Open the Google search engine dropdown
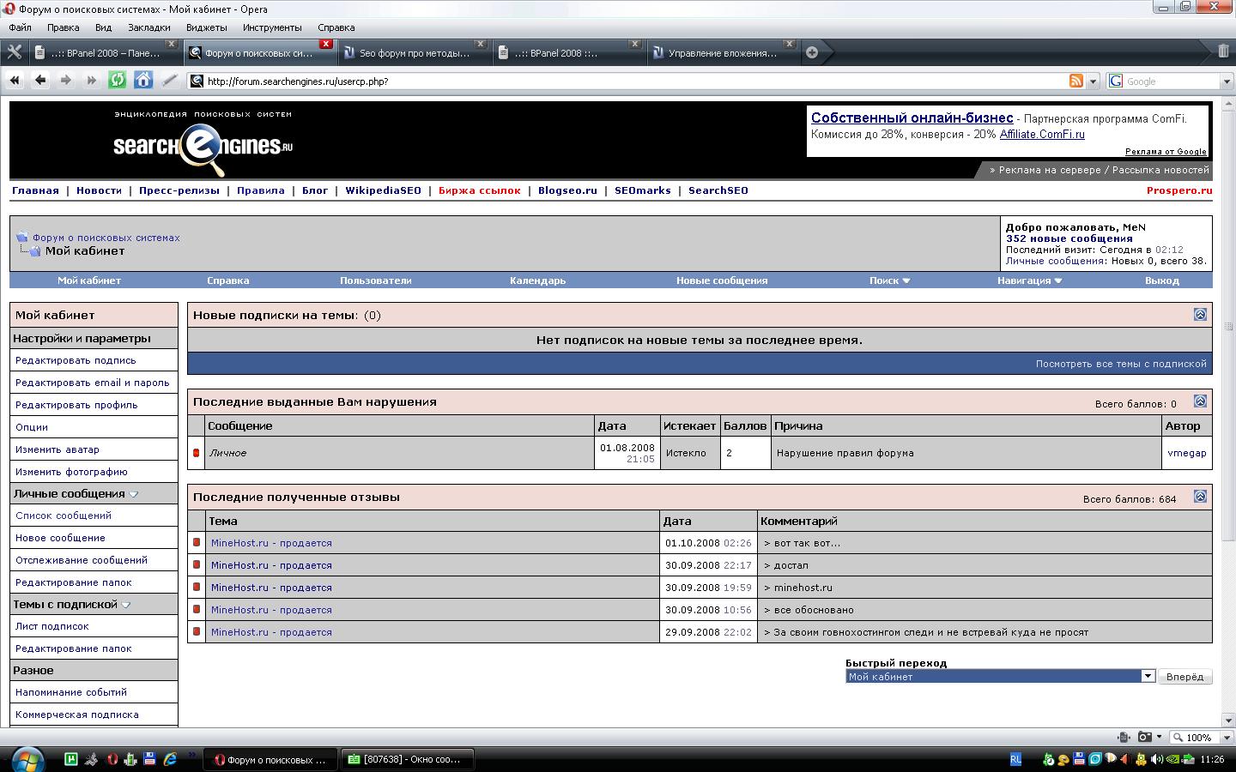Screen dimensions: 1236x772 coord(1226,81)
